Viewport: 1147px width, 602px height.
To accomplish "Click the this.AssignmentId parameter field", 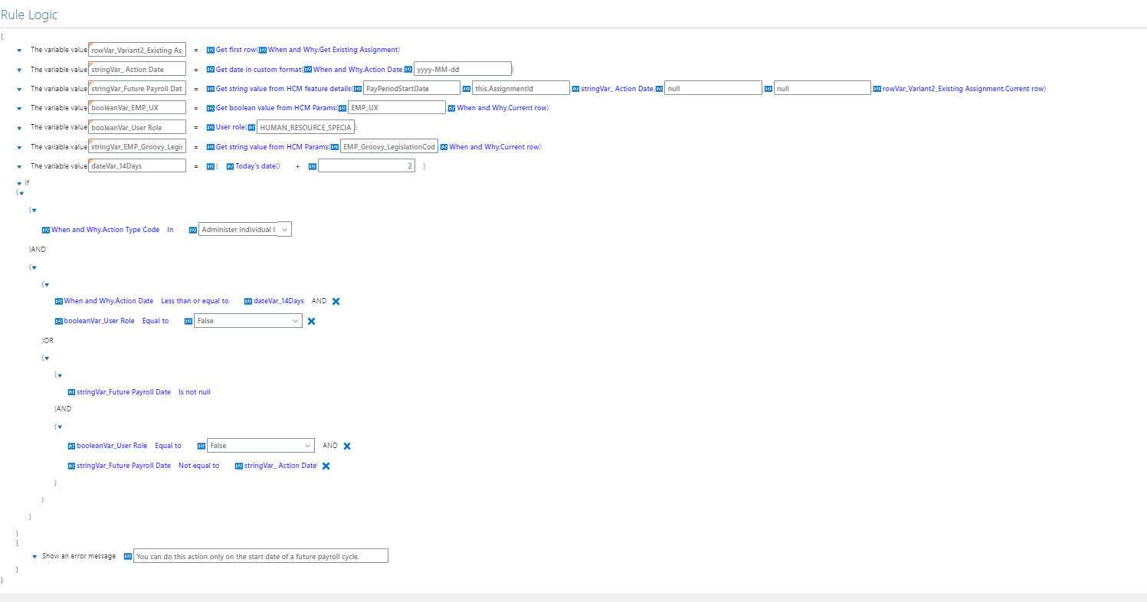I will [521, 88].
